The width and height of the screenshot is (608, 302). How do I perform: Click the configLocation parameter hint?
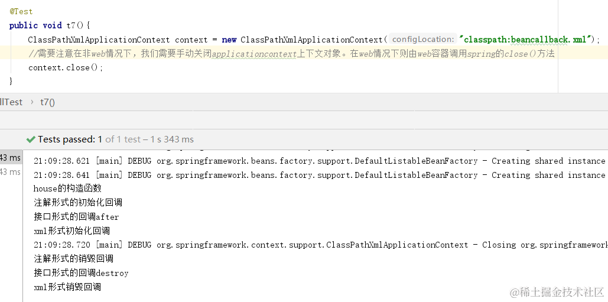click(x=423, y=39)
